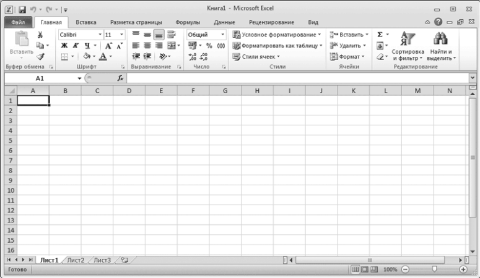Click the AutoSum sigma icon

[380, 35]
